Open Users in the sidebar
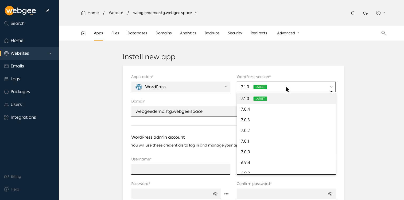Viewport: 404px width, 200px height. coord(29,105)
